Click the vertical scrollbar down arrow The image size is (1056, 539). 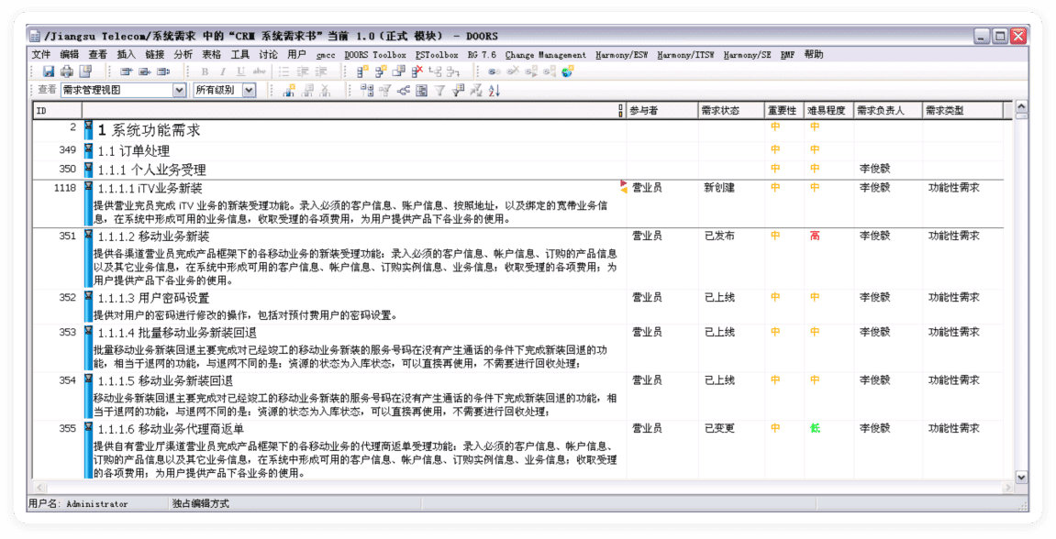click(x=1021, y=477)
